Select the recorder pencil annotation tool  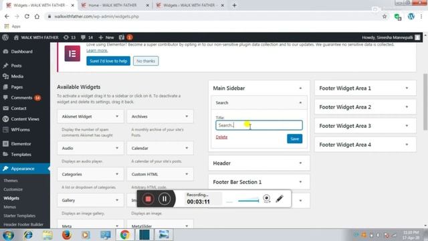[x=280, y=199]
